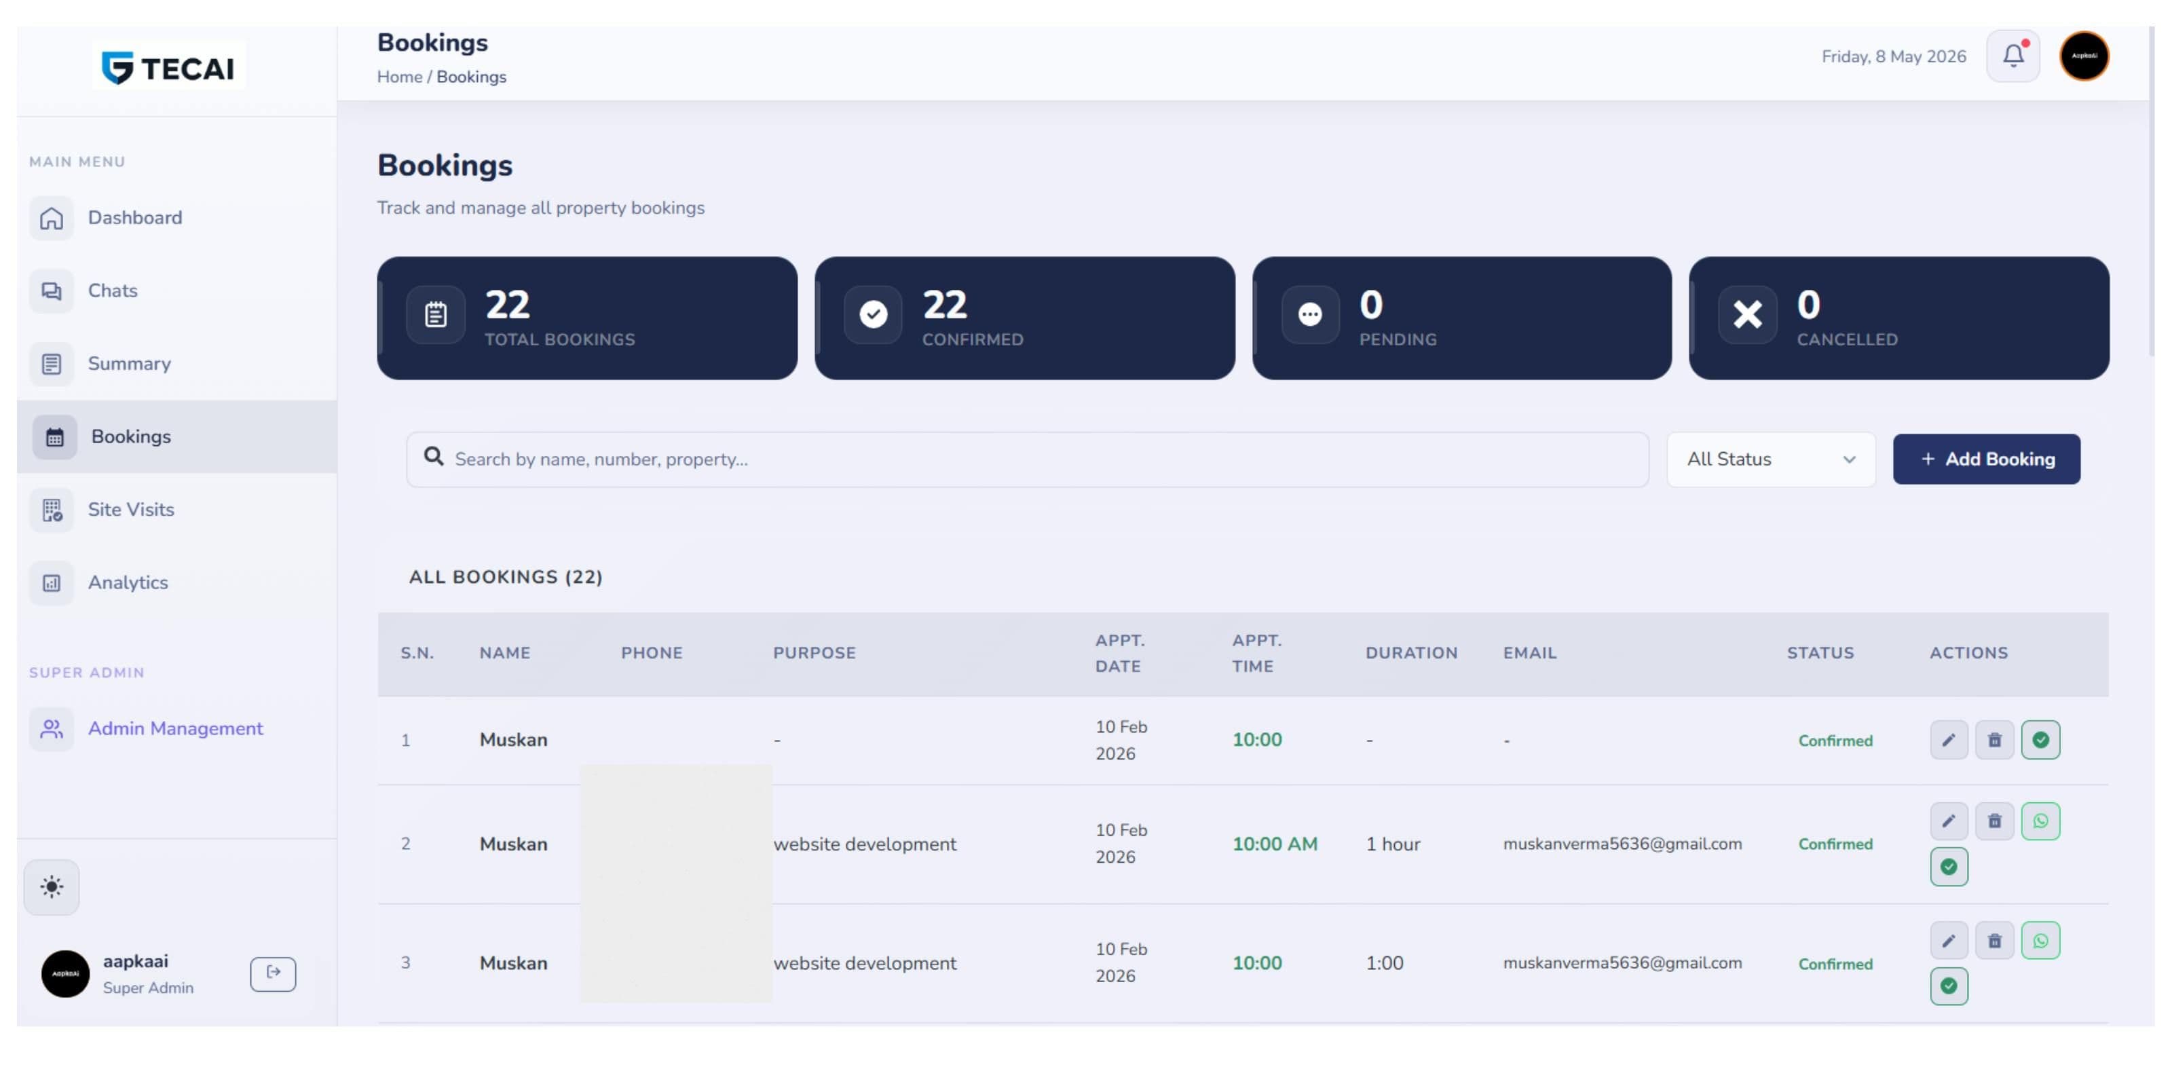Open the Site Visits menu item
This screenshot has width=2172, height=1086.
click(x=177, y=509)
